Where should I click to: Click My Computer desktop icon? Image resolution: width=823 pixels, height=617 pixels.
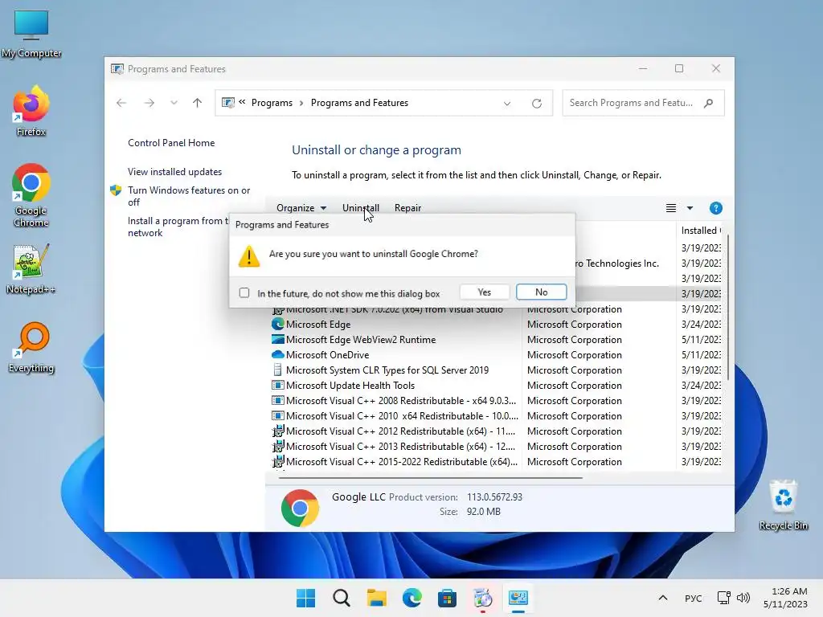(x=31, y=33)
